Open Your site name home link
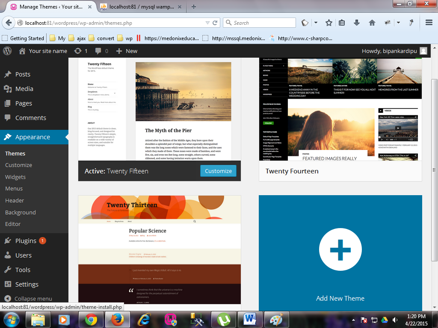This screenshot has width=438, height=328. pyautogui.click(x=43, y=51)
